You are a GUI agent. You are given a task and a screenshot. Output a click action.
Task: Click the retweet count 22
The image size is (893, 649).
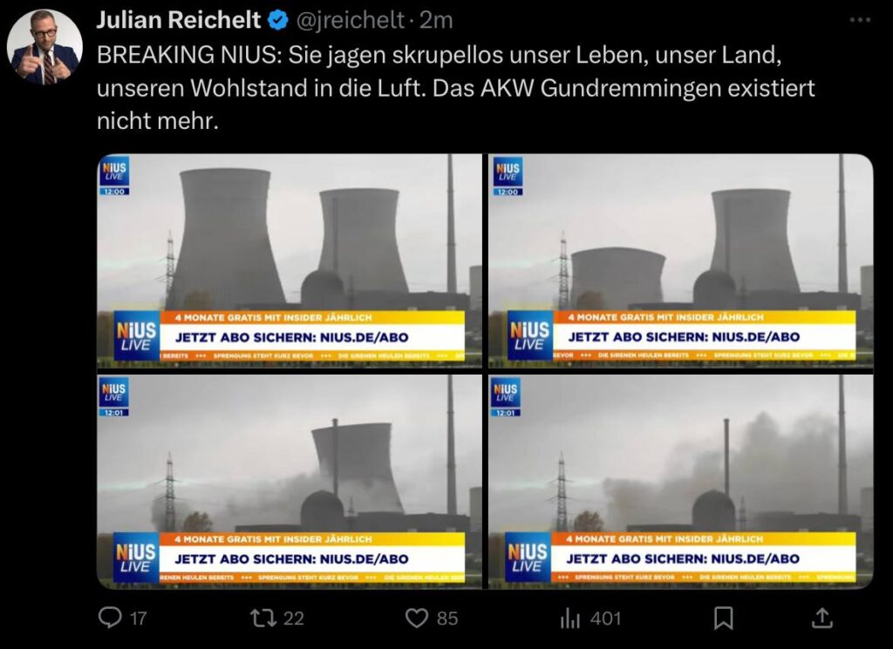click(294, 619)
